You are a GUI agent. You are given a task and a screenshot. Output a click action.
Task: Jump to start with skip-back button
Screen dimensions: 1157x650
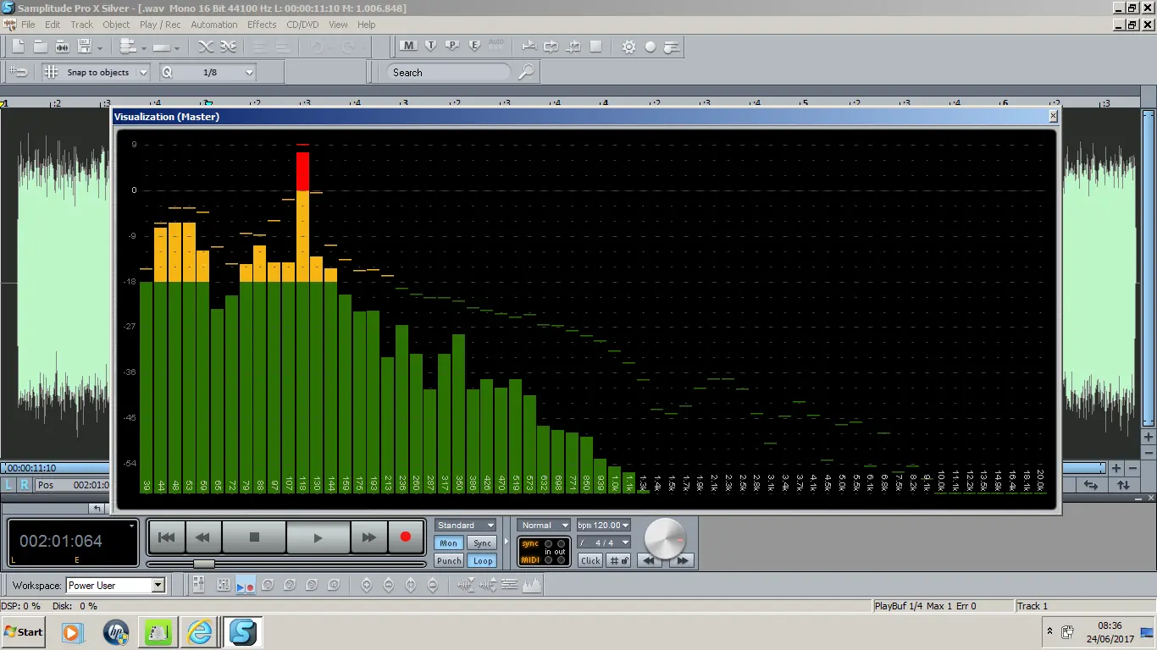[x=167, y=537]
